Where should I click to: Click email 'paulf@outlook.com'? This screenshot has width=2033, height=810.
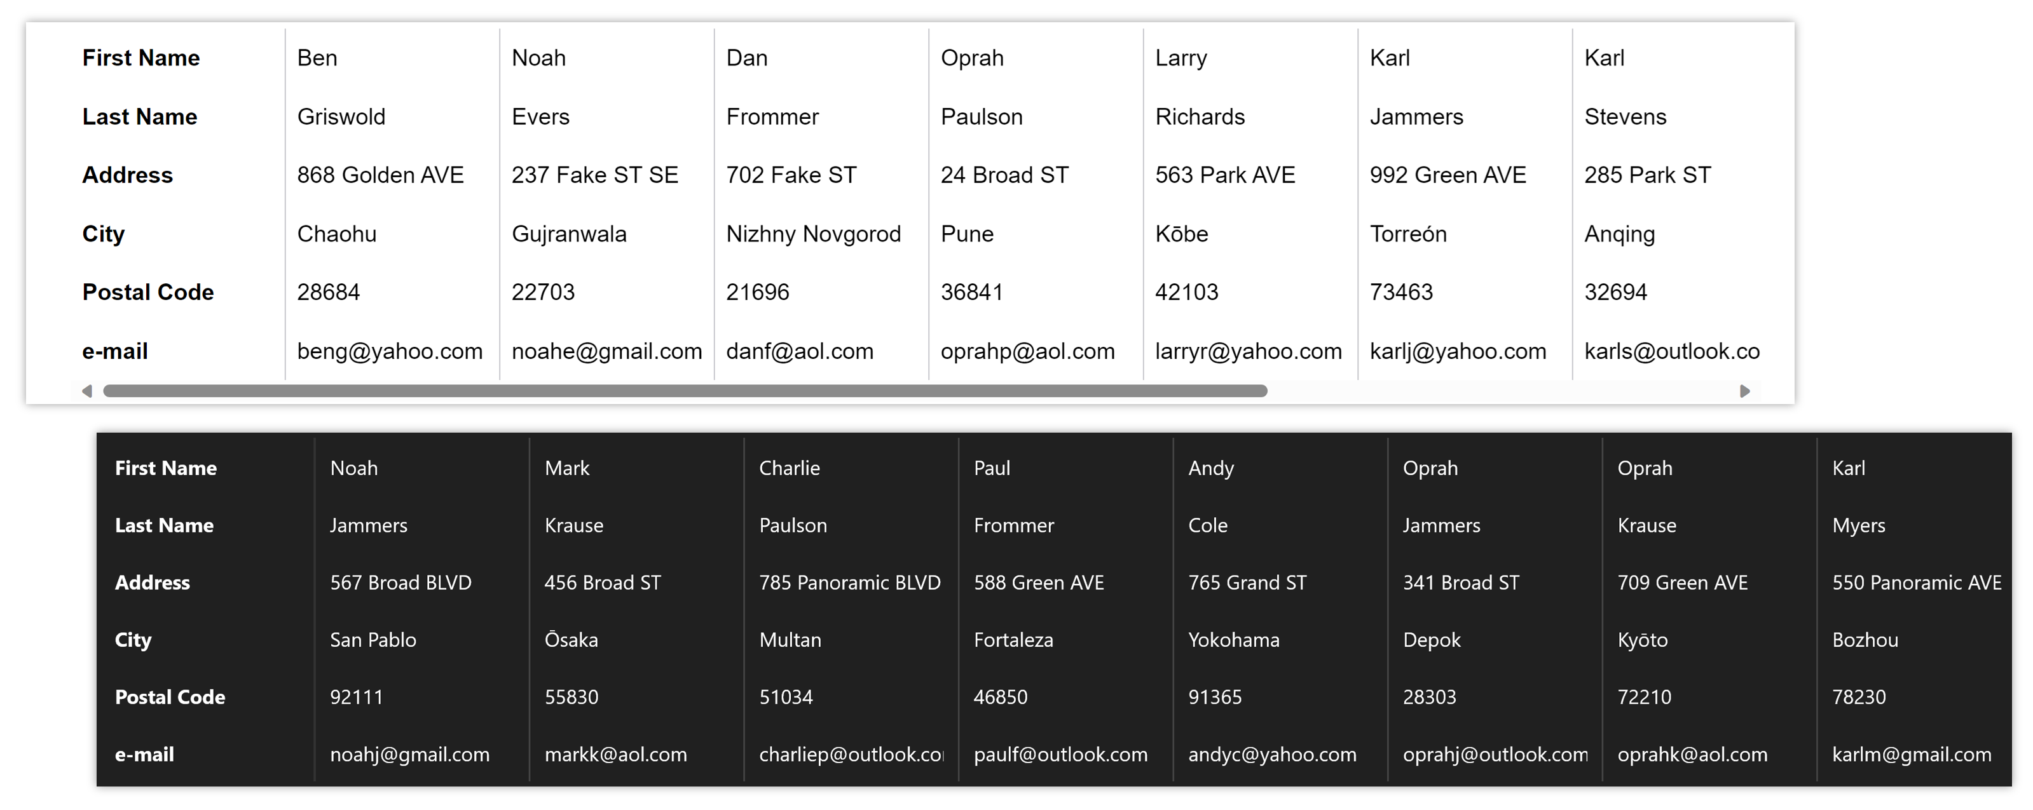tap(1061, 755)
